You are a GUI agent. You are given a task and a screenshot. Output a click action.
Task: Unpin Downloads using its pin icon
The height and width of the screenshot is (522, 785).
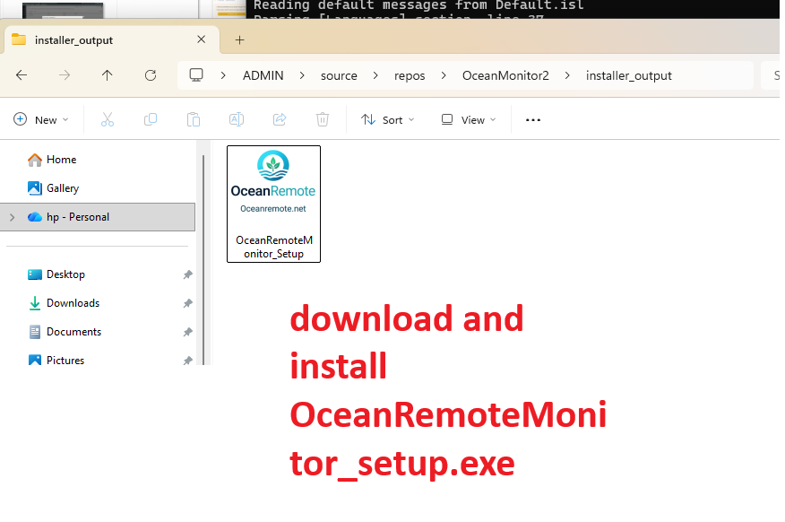coord(188,303)
